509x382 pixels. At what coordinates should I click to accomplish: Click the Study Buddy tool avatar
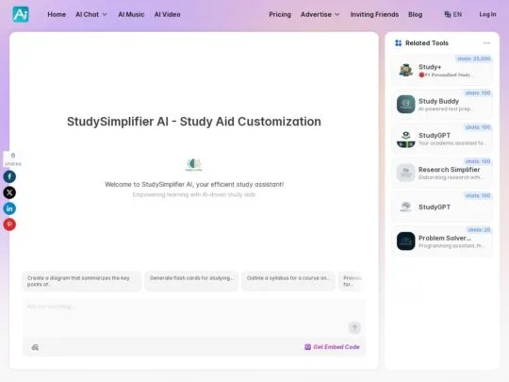coord(405,105)
